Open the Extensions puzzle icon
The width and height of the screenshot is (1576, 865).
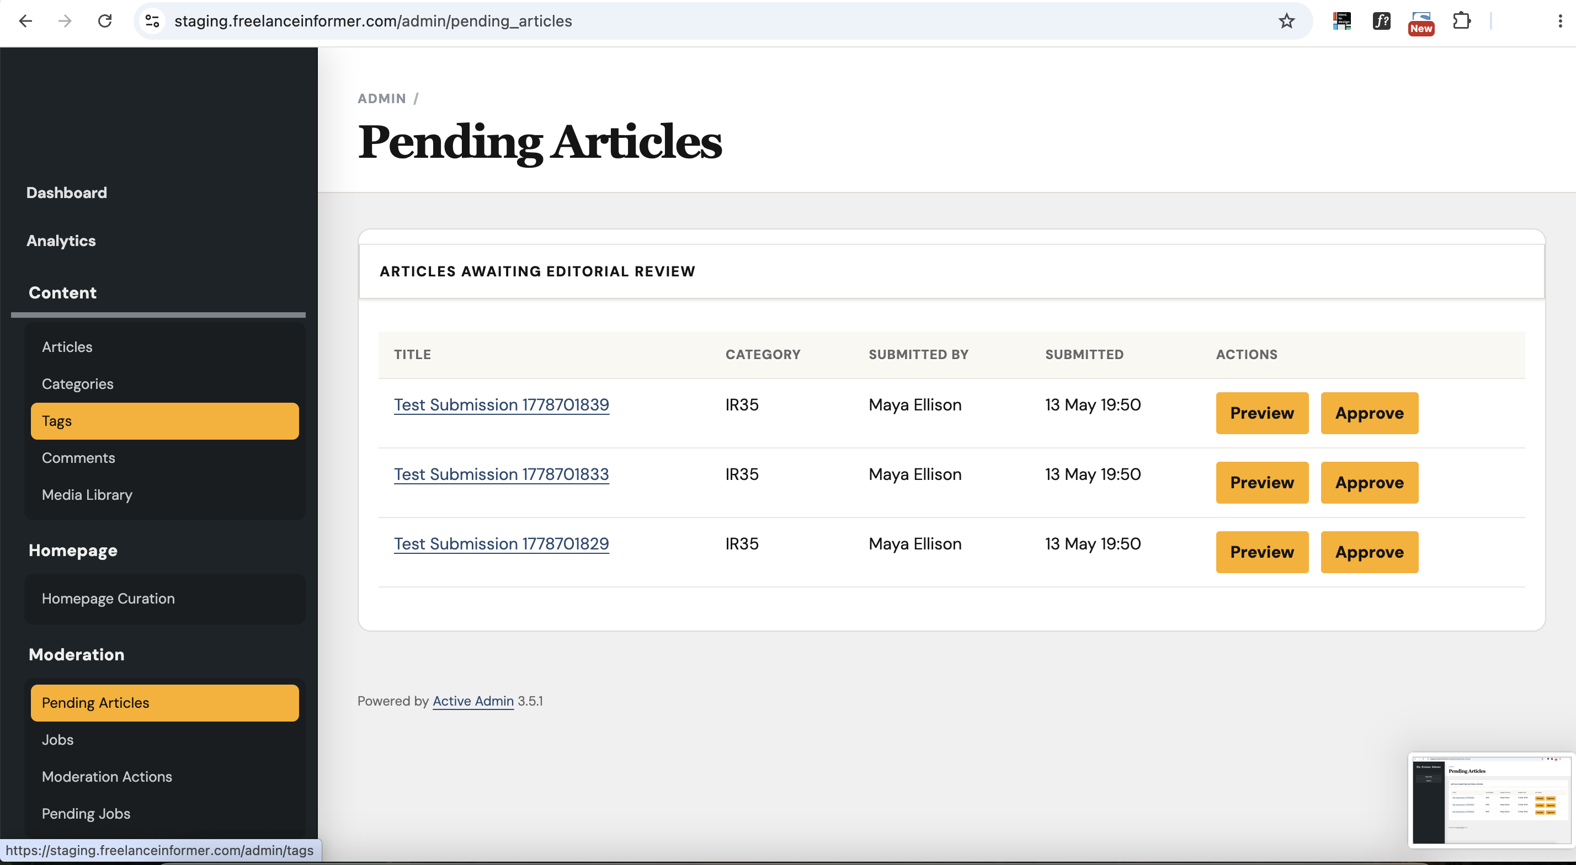[1462, 21]
